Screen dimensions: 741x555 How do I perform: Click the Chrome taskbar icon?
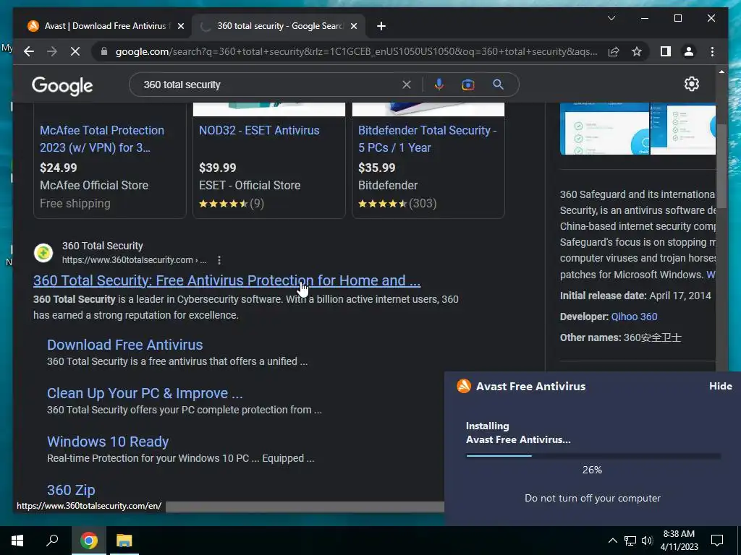[88, 541]
